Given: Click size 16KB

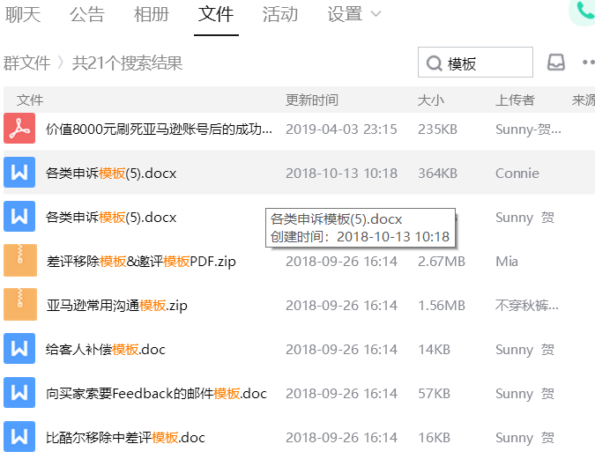Looking at the screenshot, I should [x=434, y=437].
